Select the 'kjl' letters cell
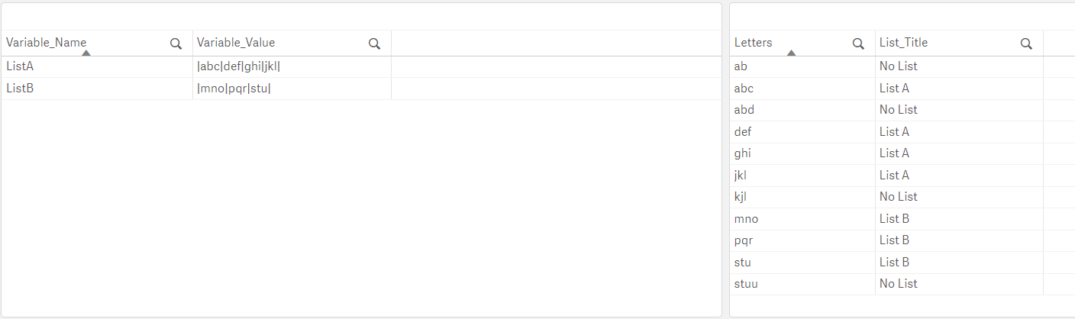1075x319 pixels. coord(740,197)
